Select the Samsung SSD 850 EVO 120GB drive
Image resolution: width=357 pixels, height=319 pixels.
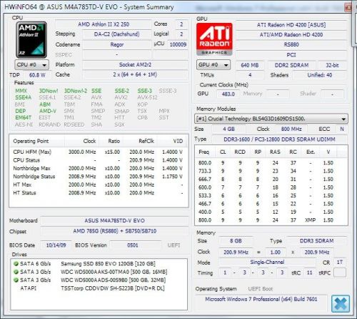pyautogui.click(x=99, y=264)
